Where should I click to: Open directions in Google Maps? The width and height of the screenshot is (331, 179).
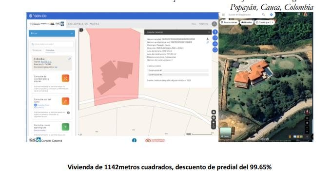tap(271, 15)
